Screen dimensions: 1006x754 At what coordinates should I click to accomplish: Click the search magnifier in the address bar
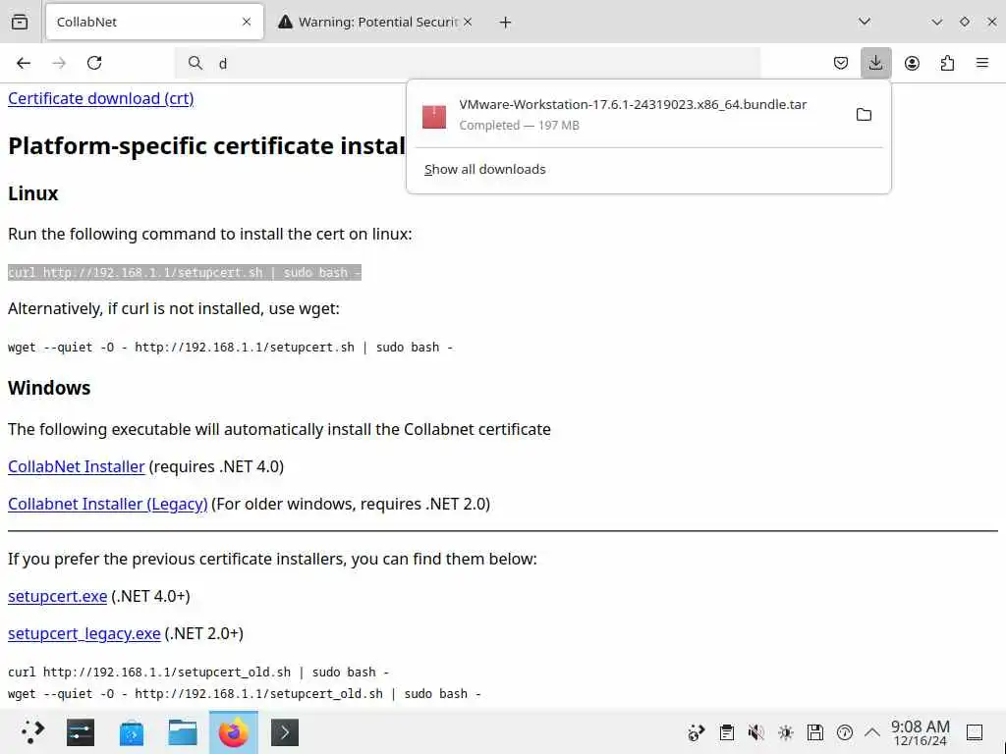(196, 63)
